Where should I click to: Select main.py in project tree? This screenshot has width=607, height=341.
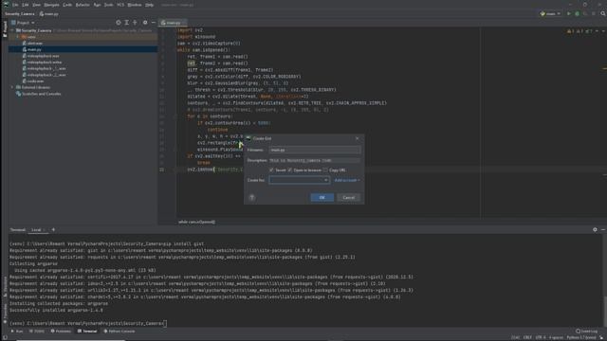tap(34, 49)
